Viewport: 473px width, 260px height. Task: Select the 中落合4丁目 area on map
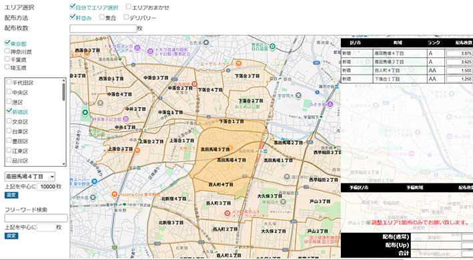(119, 94)
